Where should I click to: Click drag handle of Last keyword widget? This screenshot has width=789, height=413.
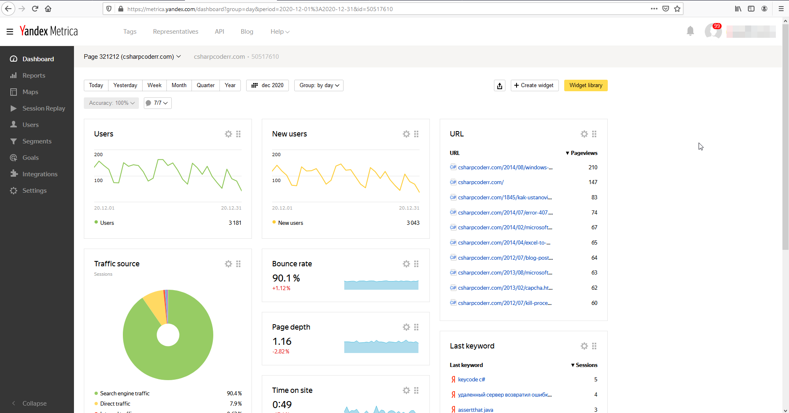594,346
